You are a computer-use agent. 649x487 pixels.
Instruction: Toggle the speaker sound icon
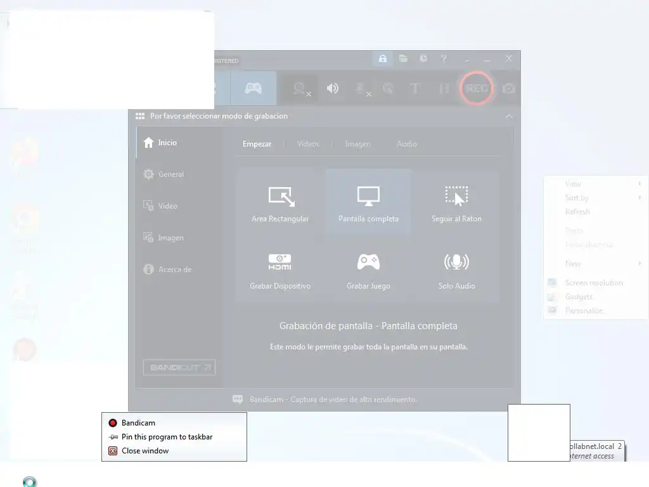[x=332, y=88]
